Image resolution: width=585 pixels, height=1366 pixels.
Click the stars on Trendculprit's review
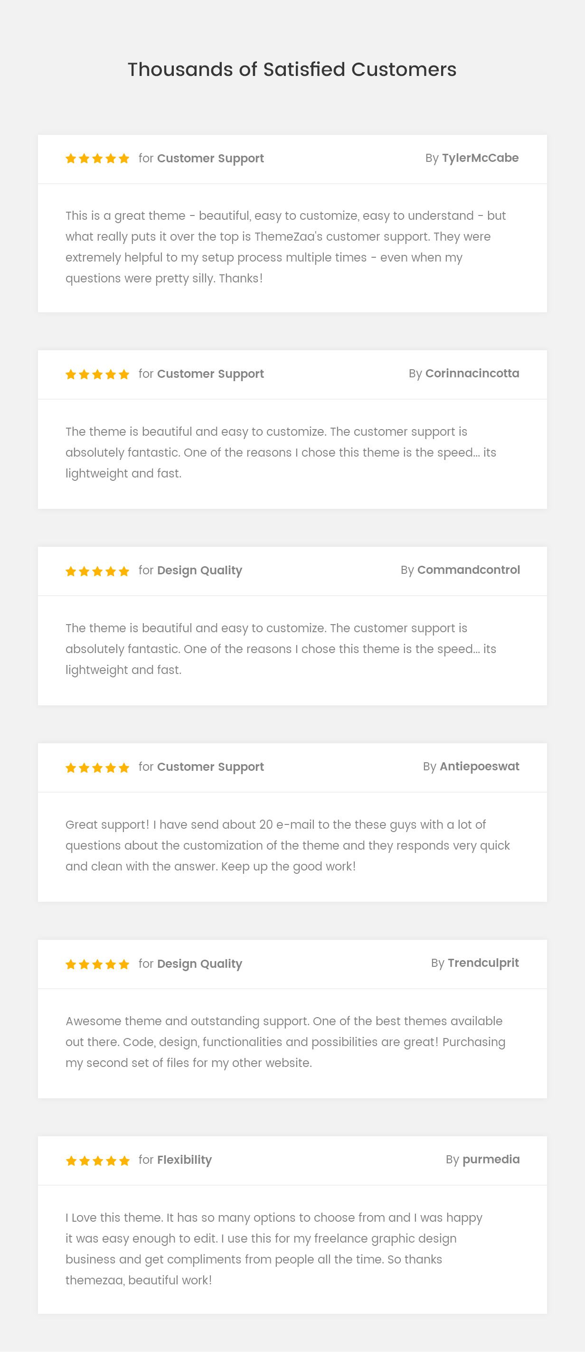97,964
